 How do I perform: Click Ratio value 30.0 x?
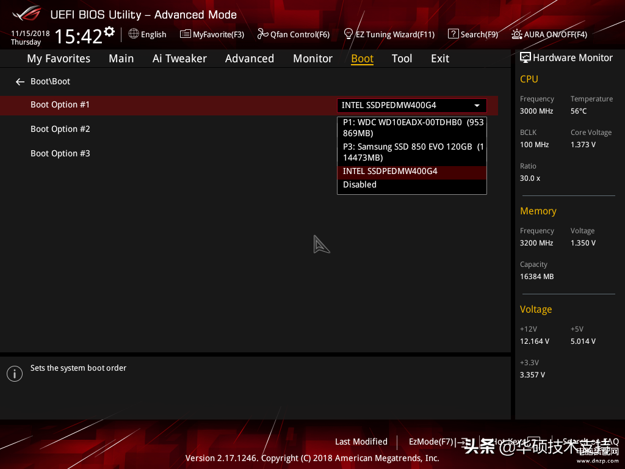530,178
